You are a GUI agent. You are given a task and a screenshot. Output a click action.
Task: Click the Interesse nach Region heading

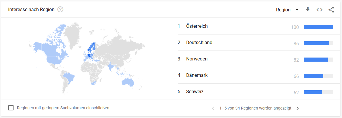[x=31, y=10]
